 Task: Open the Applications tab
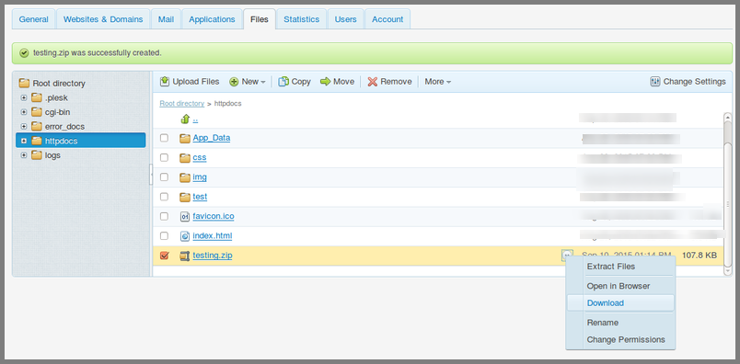click(212, 19)
